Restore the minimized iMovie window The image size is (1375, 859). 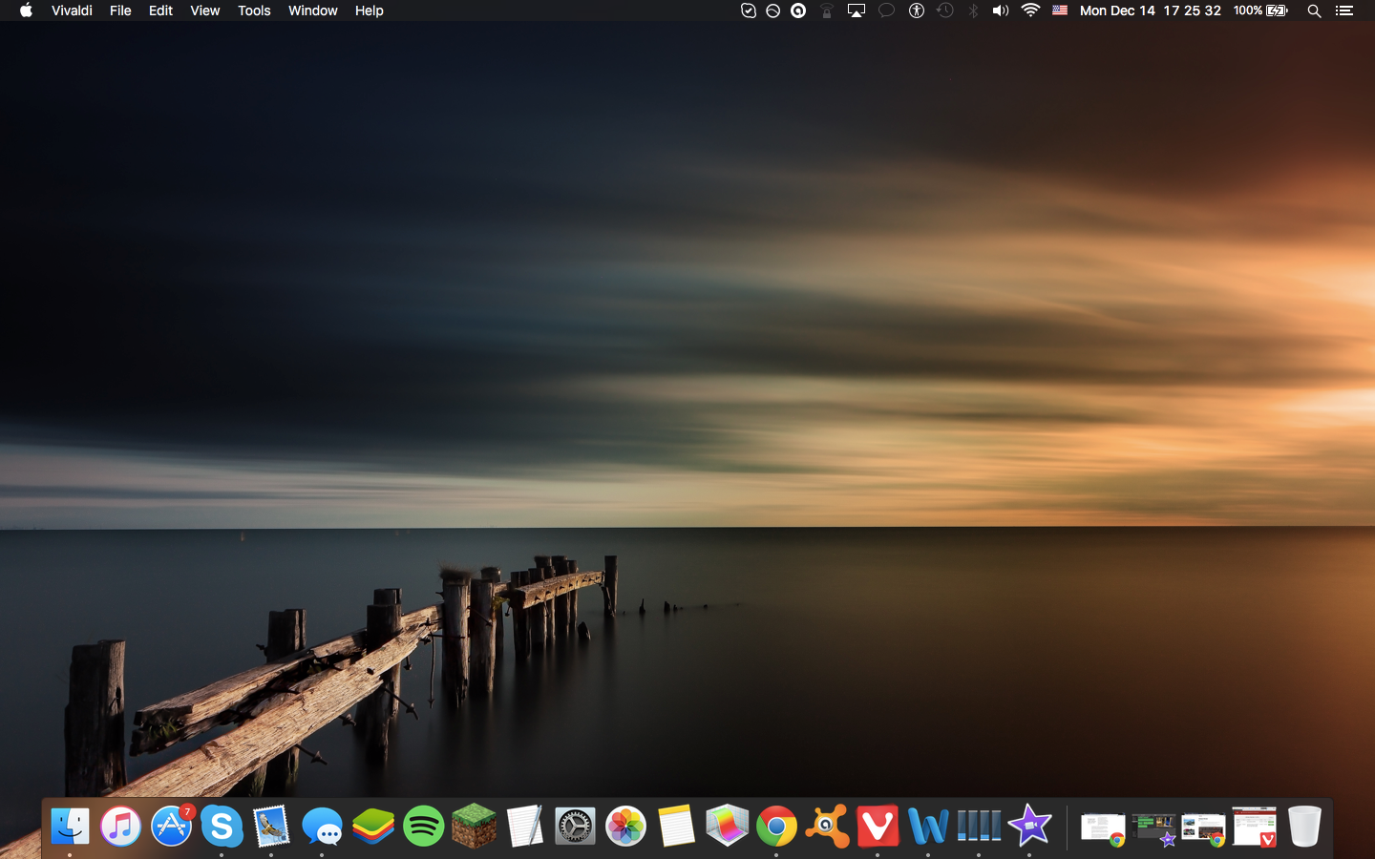(1153, 828)
